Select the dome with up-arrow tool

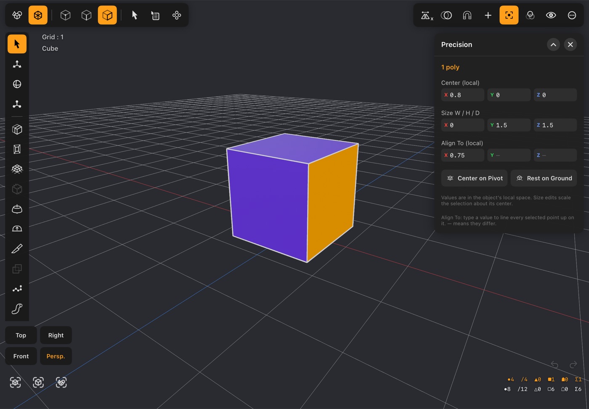coord(17,229)
